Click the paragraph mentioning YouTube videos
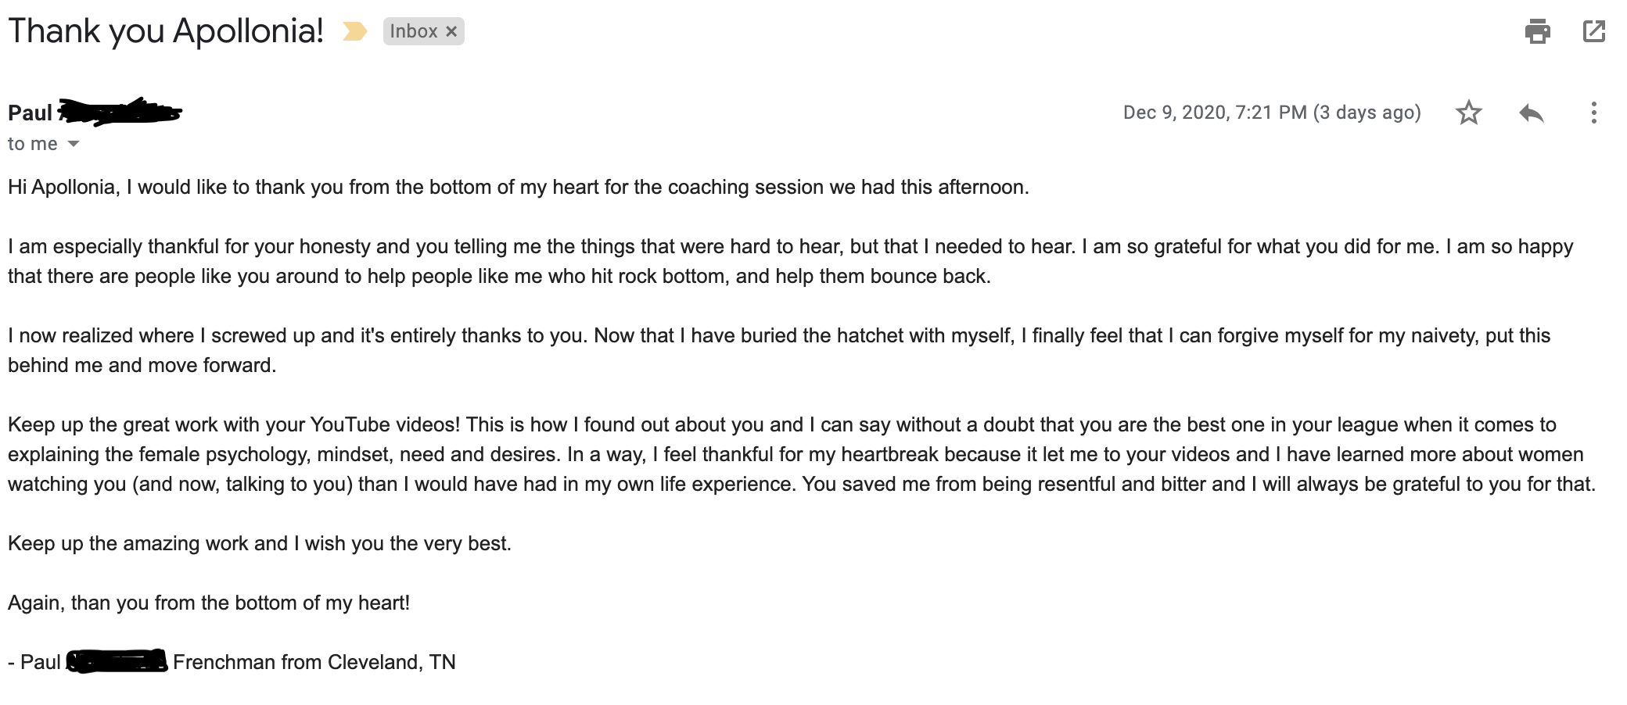Viewport: 1627px width, 705px height. [x=802, y=454]
